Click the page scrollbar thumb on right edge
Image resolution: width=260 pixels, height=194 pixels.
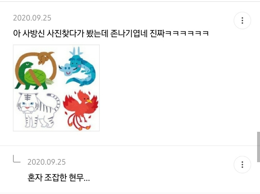[258, 147]
